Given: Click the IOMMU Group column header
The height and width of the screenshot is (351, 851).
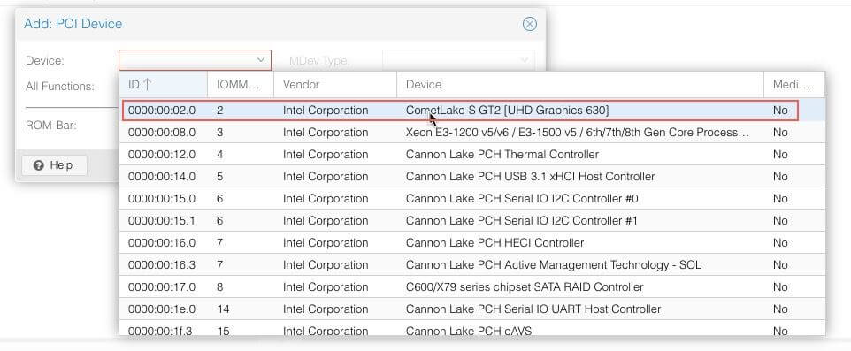Looking at the screenshot, I should (241, 85).
